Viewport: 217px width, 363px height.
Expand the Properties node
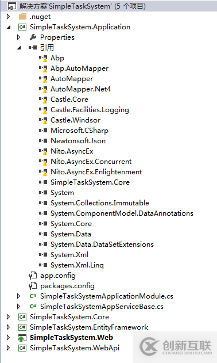click(x=19, y=37)
